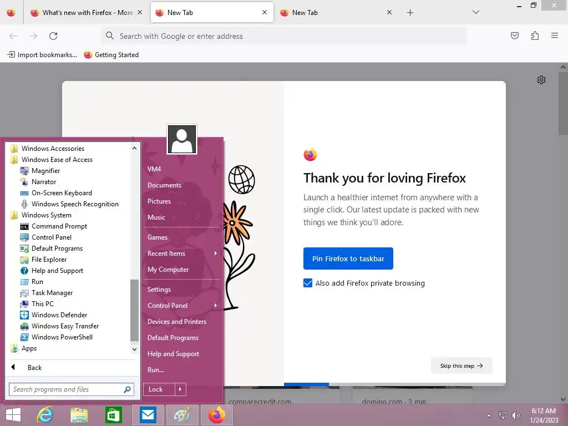Viewport: 568px width, 426px height.
Task: Click the Firefox reload page icon
Action: pos(53,36)
